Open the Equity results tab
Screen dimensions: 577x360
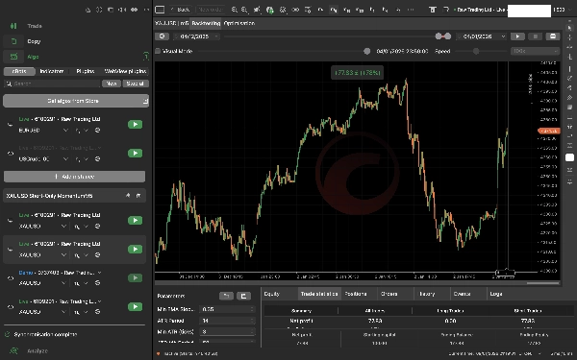click(272, 294)
